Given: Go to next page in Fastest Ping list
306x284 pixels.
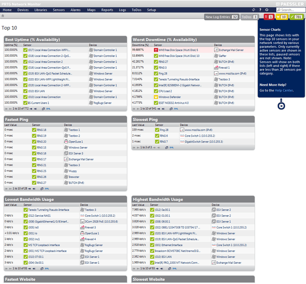Looking at the screenshot, I should click(30, 188).
